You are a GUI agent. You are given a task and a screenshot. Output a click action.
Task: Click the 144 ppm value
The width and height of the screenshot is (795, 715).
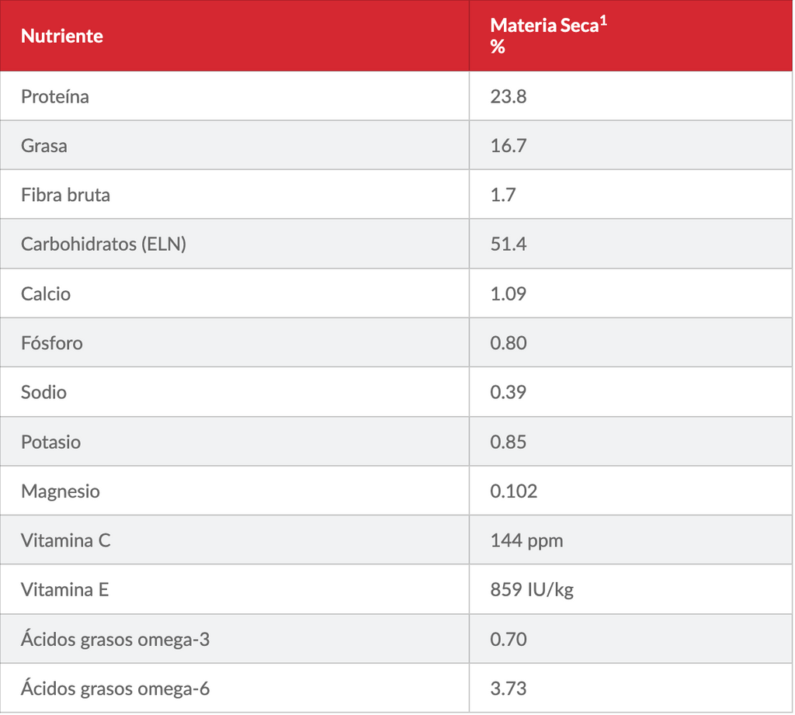[526, 540]
